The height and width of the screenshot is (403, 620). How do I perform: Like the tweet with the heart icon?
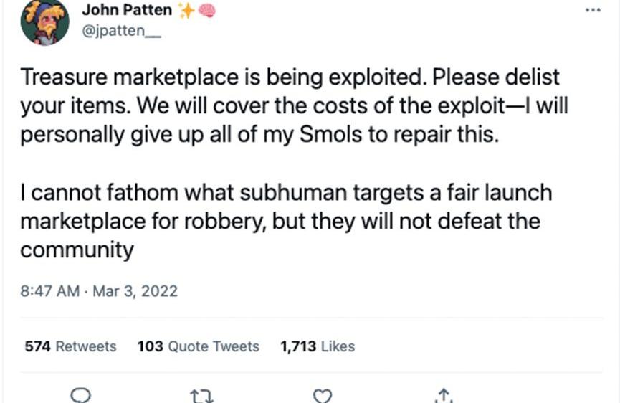click(324, 395)
